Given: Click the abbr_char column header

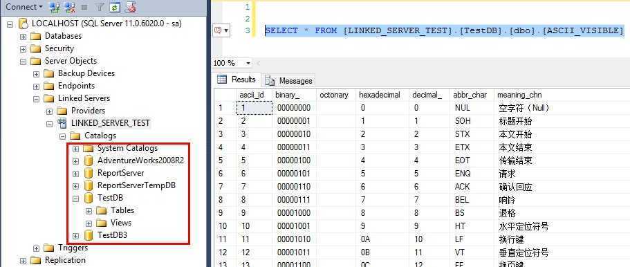Looking at the screenshot, I should 472,95.
